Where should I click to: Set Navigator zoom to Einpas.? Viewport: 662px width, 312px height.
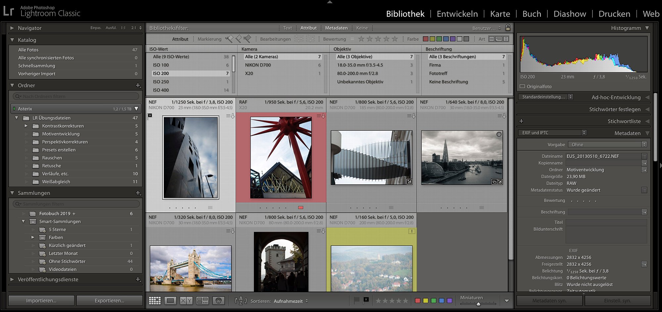(96, 28)
